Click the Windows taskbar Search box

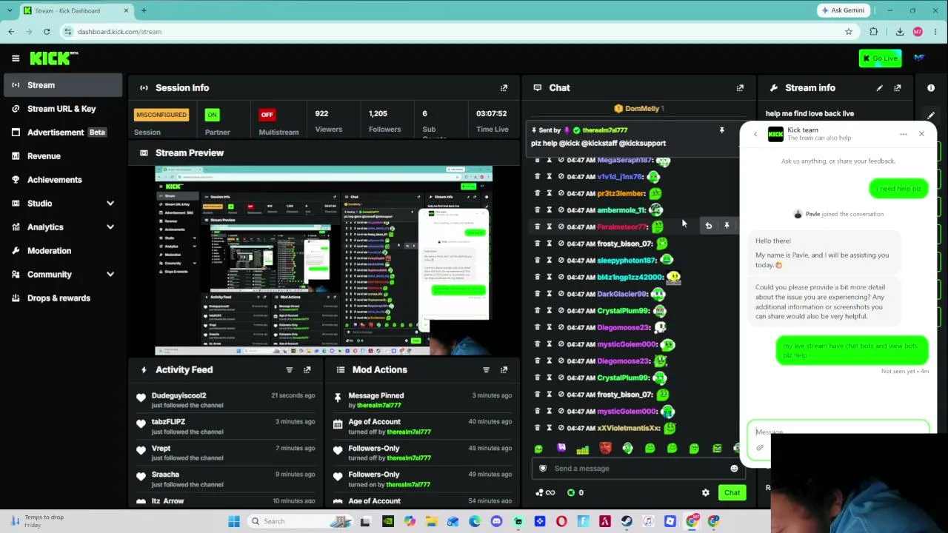pos(299,521)
